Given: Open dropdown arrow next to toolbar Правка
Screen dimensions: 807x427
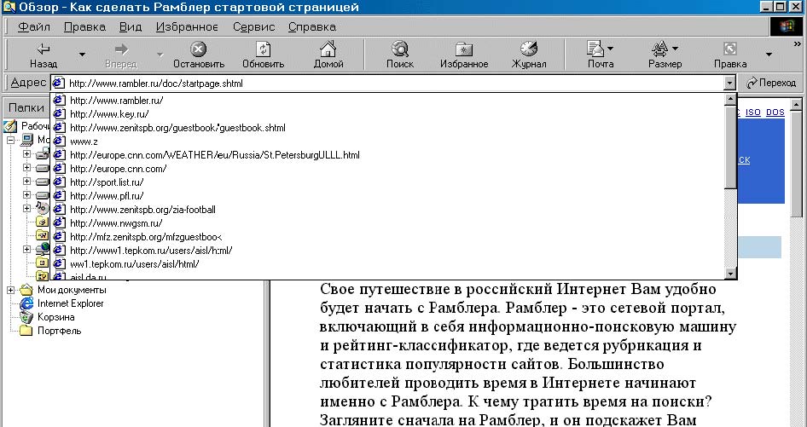Looking at the screenshot, I should [769, 54].
